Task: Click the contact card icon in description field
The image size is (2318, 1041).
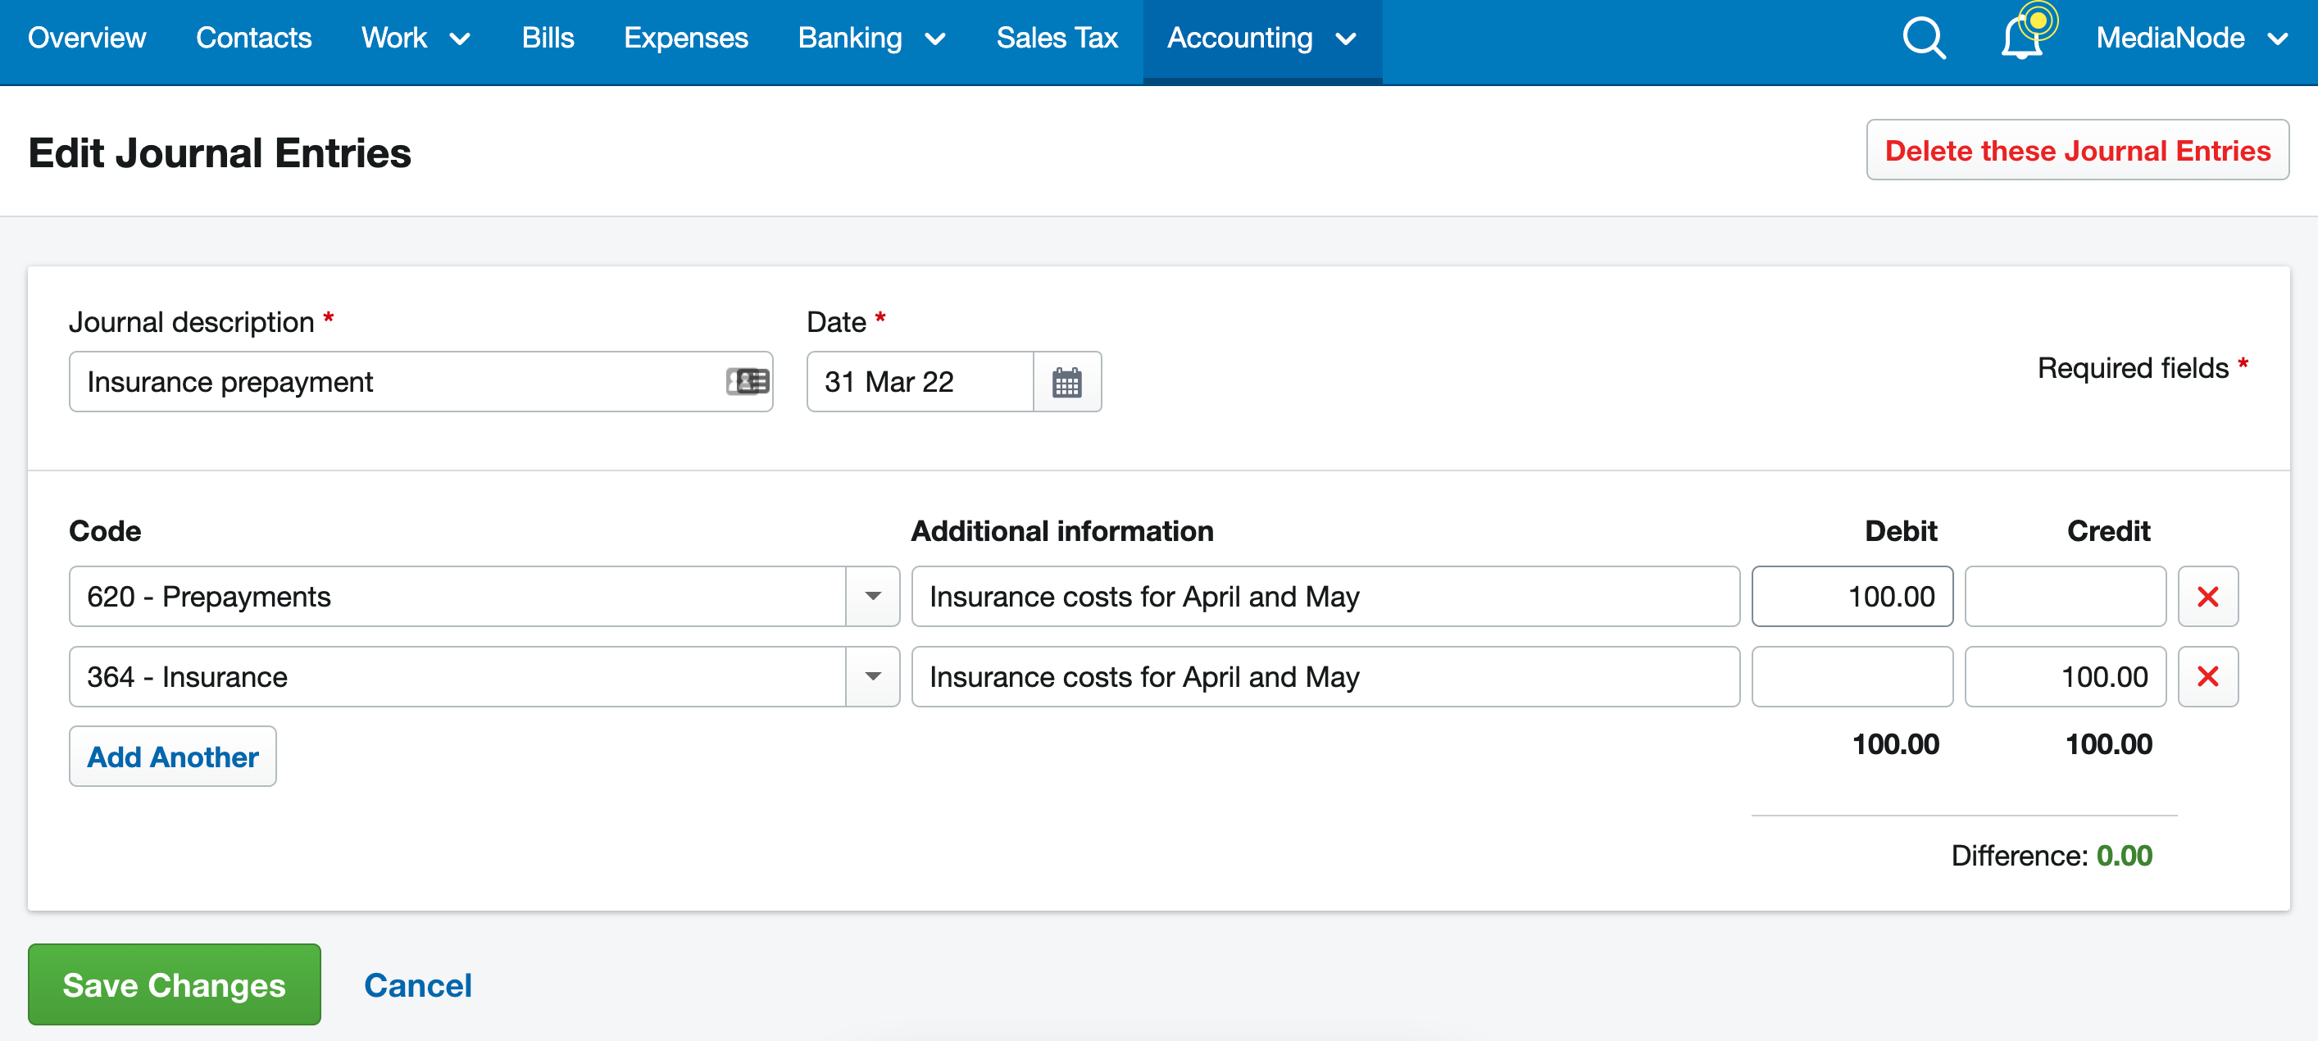Action: pos(748,381)
